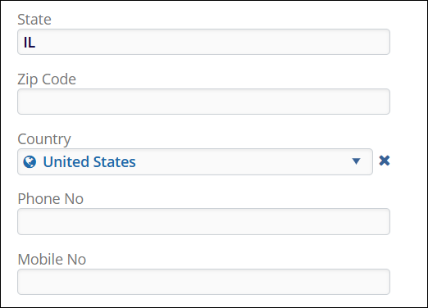Click into the Zip Code input field
Image resolution: width=428 pixels, height=308 pixels.
203,102
